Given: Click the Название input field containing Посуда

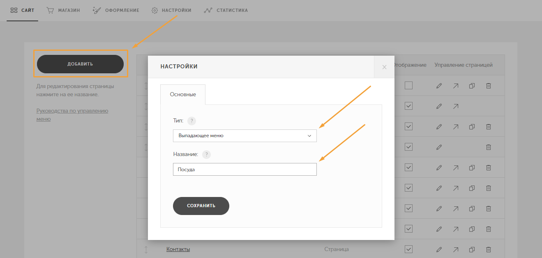Looking at the screenshot, I should [x=245, y=169].
